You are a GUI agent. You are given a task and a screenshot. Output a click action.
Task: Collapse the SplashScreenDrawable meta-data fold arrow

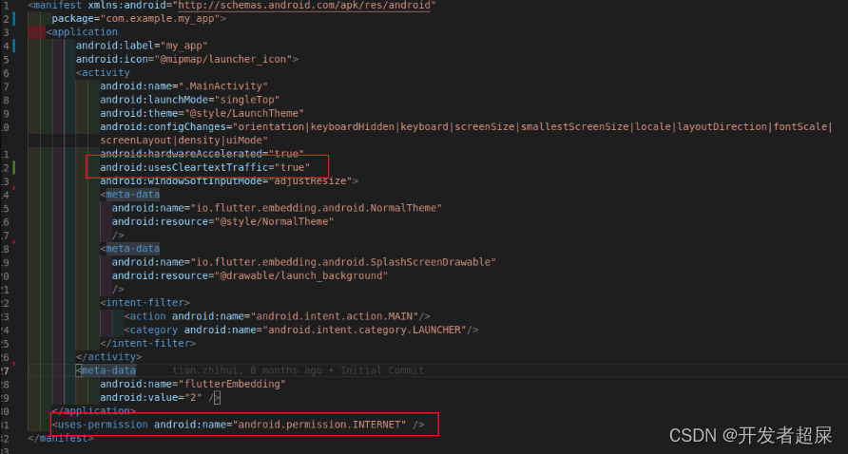tap(14, 242)
